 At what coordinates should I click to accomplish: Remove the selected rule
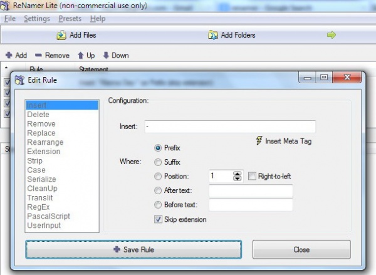[x=52, y=55]
